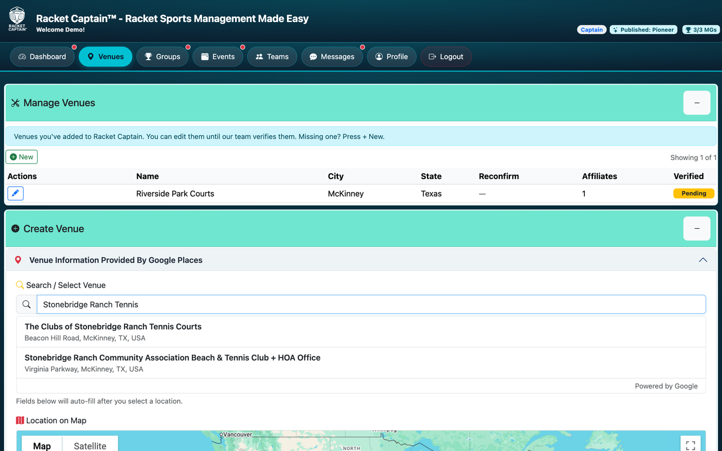This screenshot has height=451, width=722.
Task: Select the Map view option
Action: point(42,445)
